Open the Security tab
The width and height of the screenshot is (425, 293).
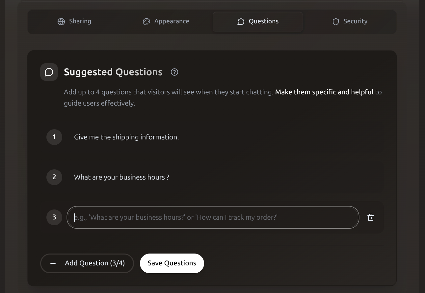click(349, 21)
